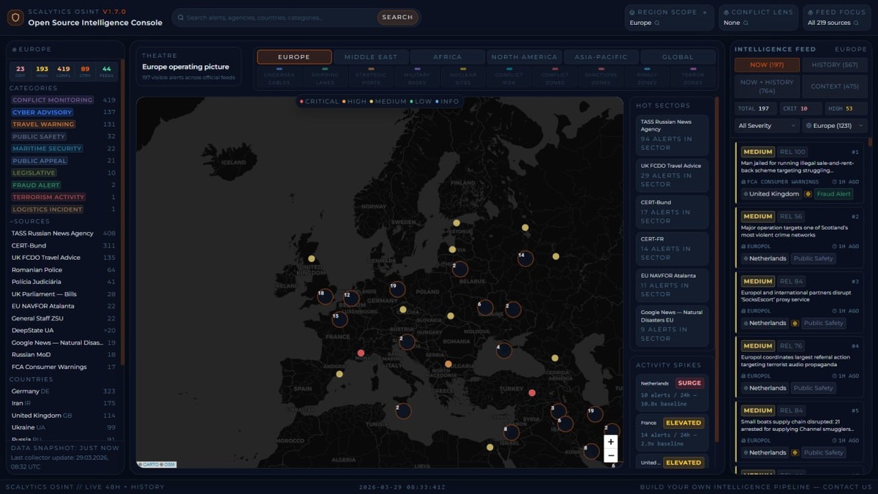Click the magnifier icon in the search bar
The height and width of the screenshot is (494, 878).
tap(181, 18)
